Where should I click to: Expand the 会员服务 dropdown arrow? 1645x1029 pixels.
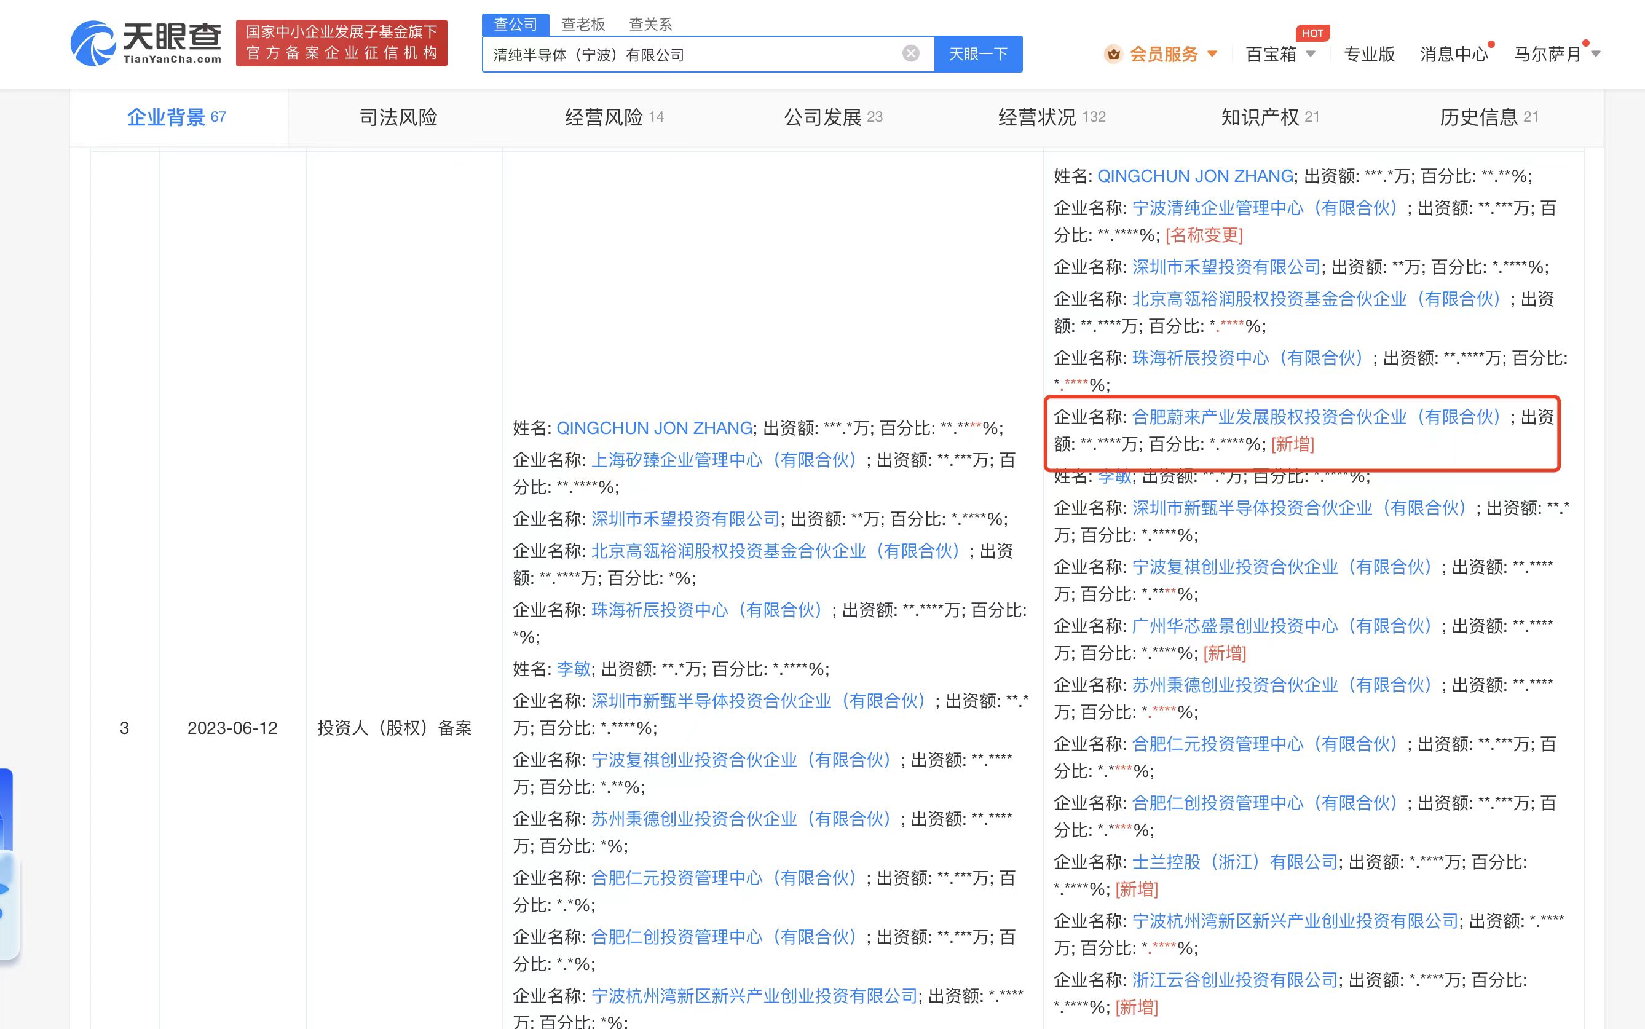[1212, 53]
